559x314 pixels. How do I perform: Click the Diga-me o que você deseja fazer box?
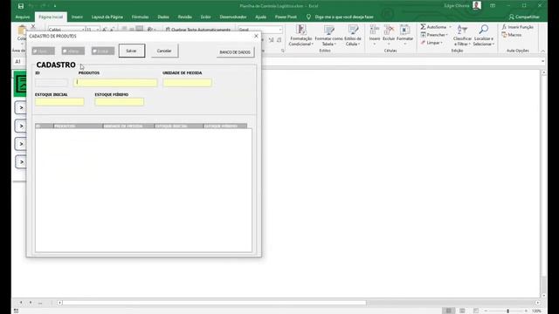click(344, 17)
